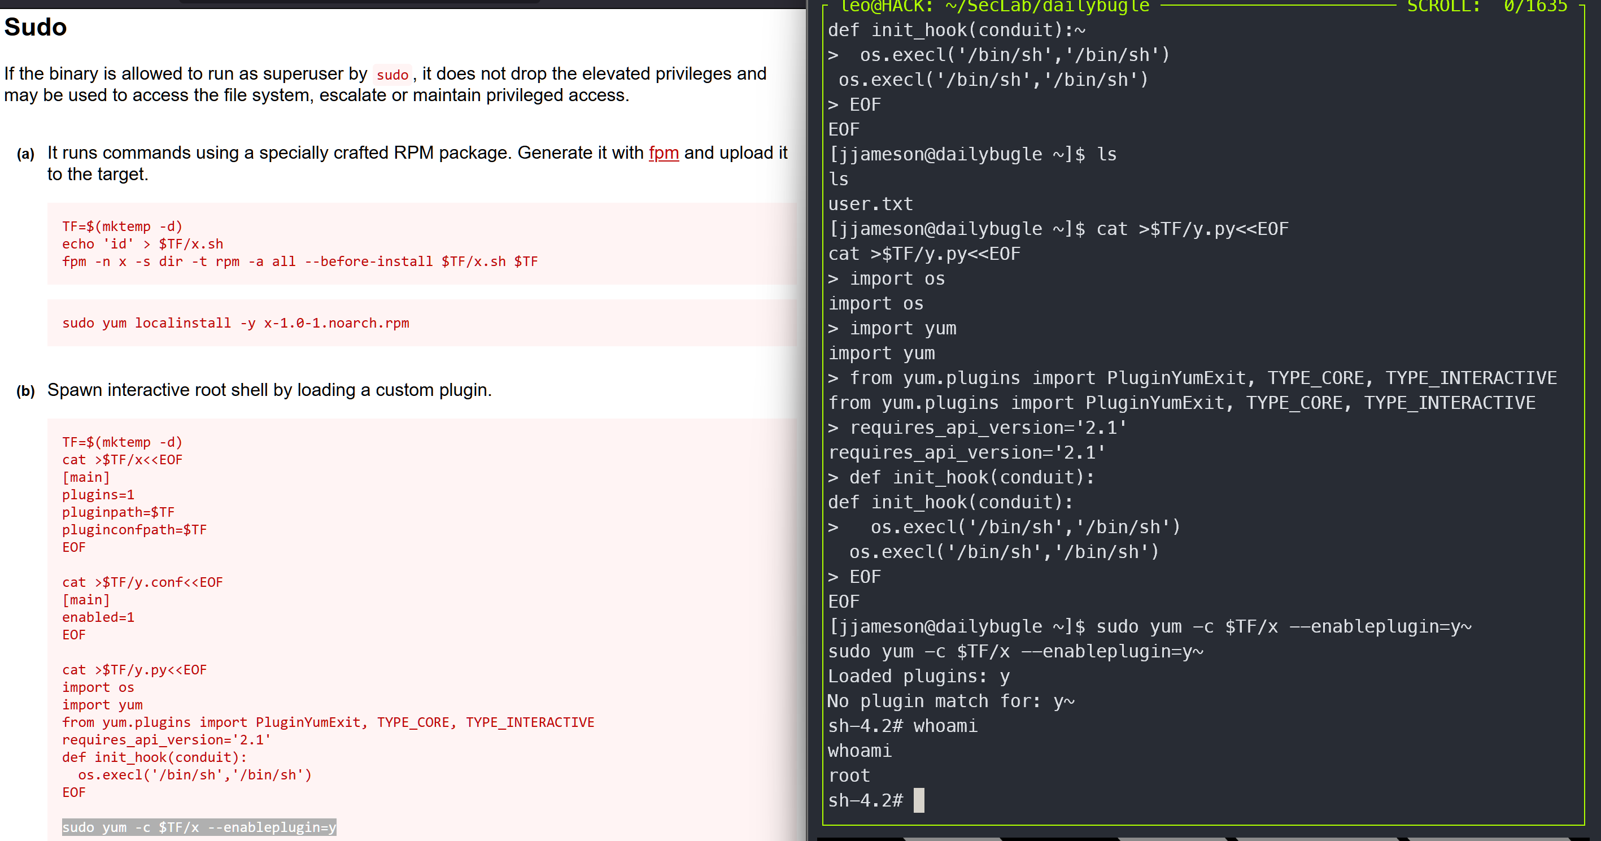Click the inline red 'sudo' code word
This screenshot has height=841, width=1601.
point(392,75)
